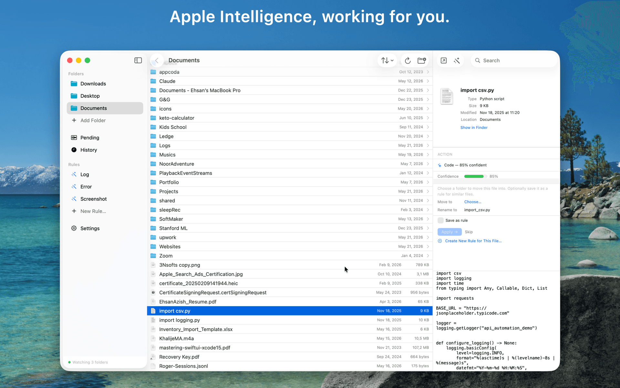
Task: Open the SoftMaker folder row
Action: pyautogui.click(x=290, y=219)
